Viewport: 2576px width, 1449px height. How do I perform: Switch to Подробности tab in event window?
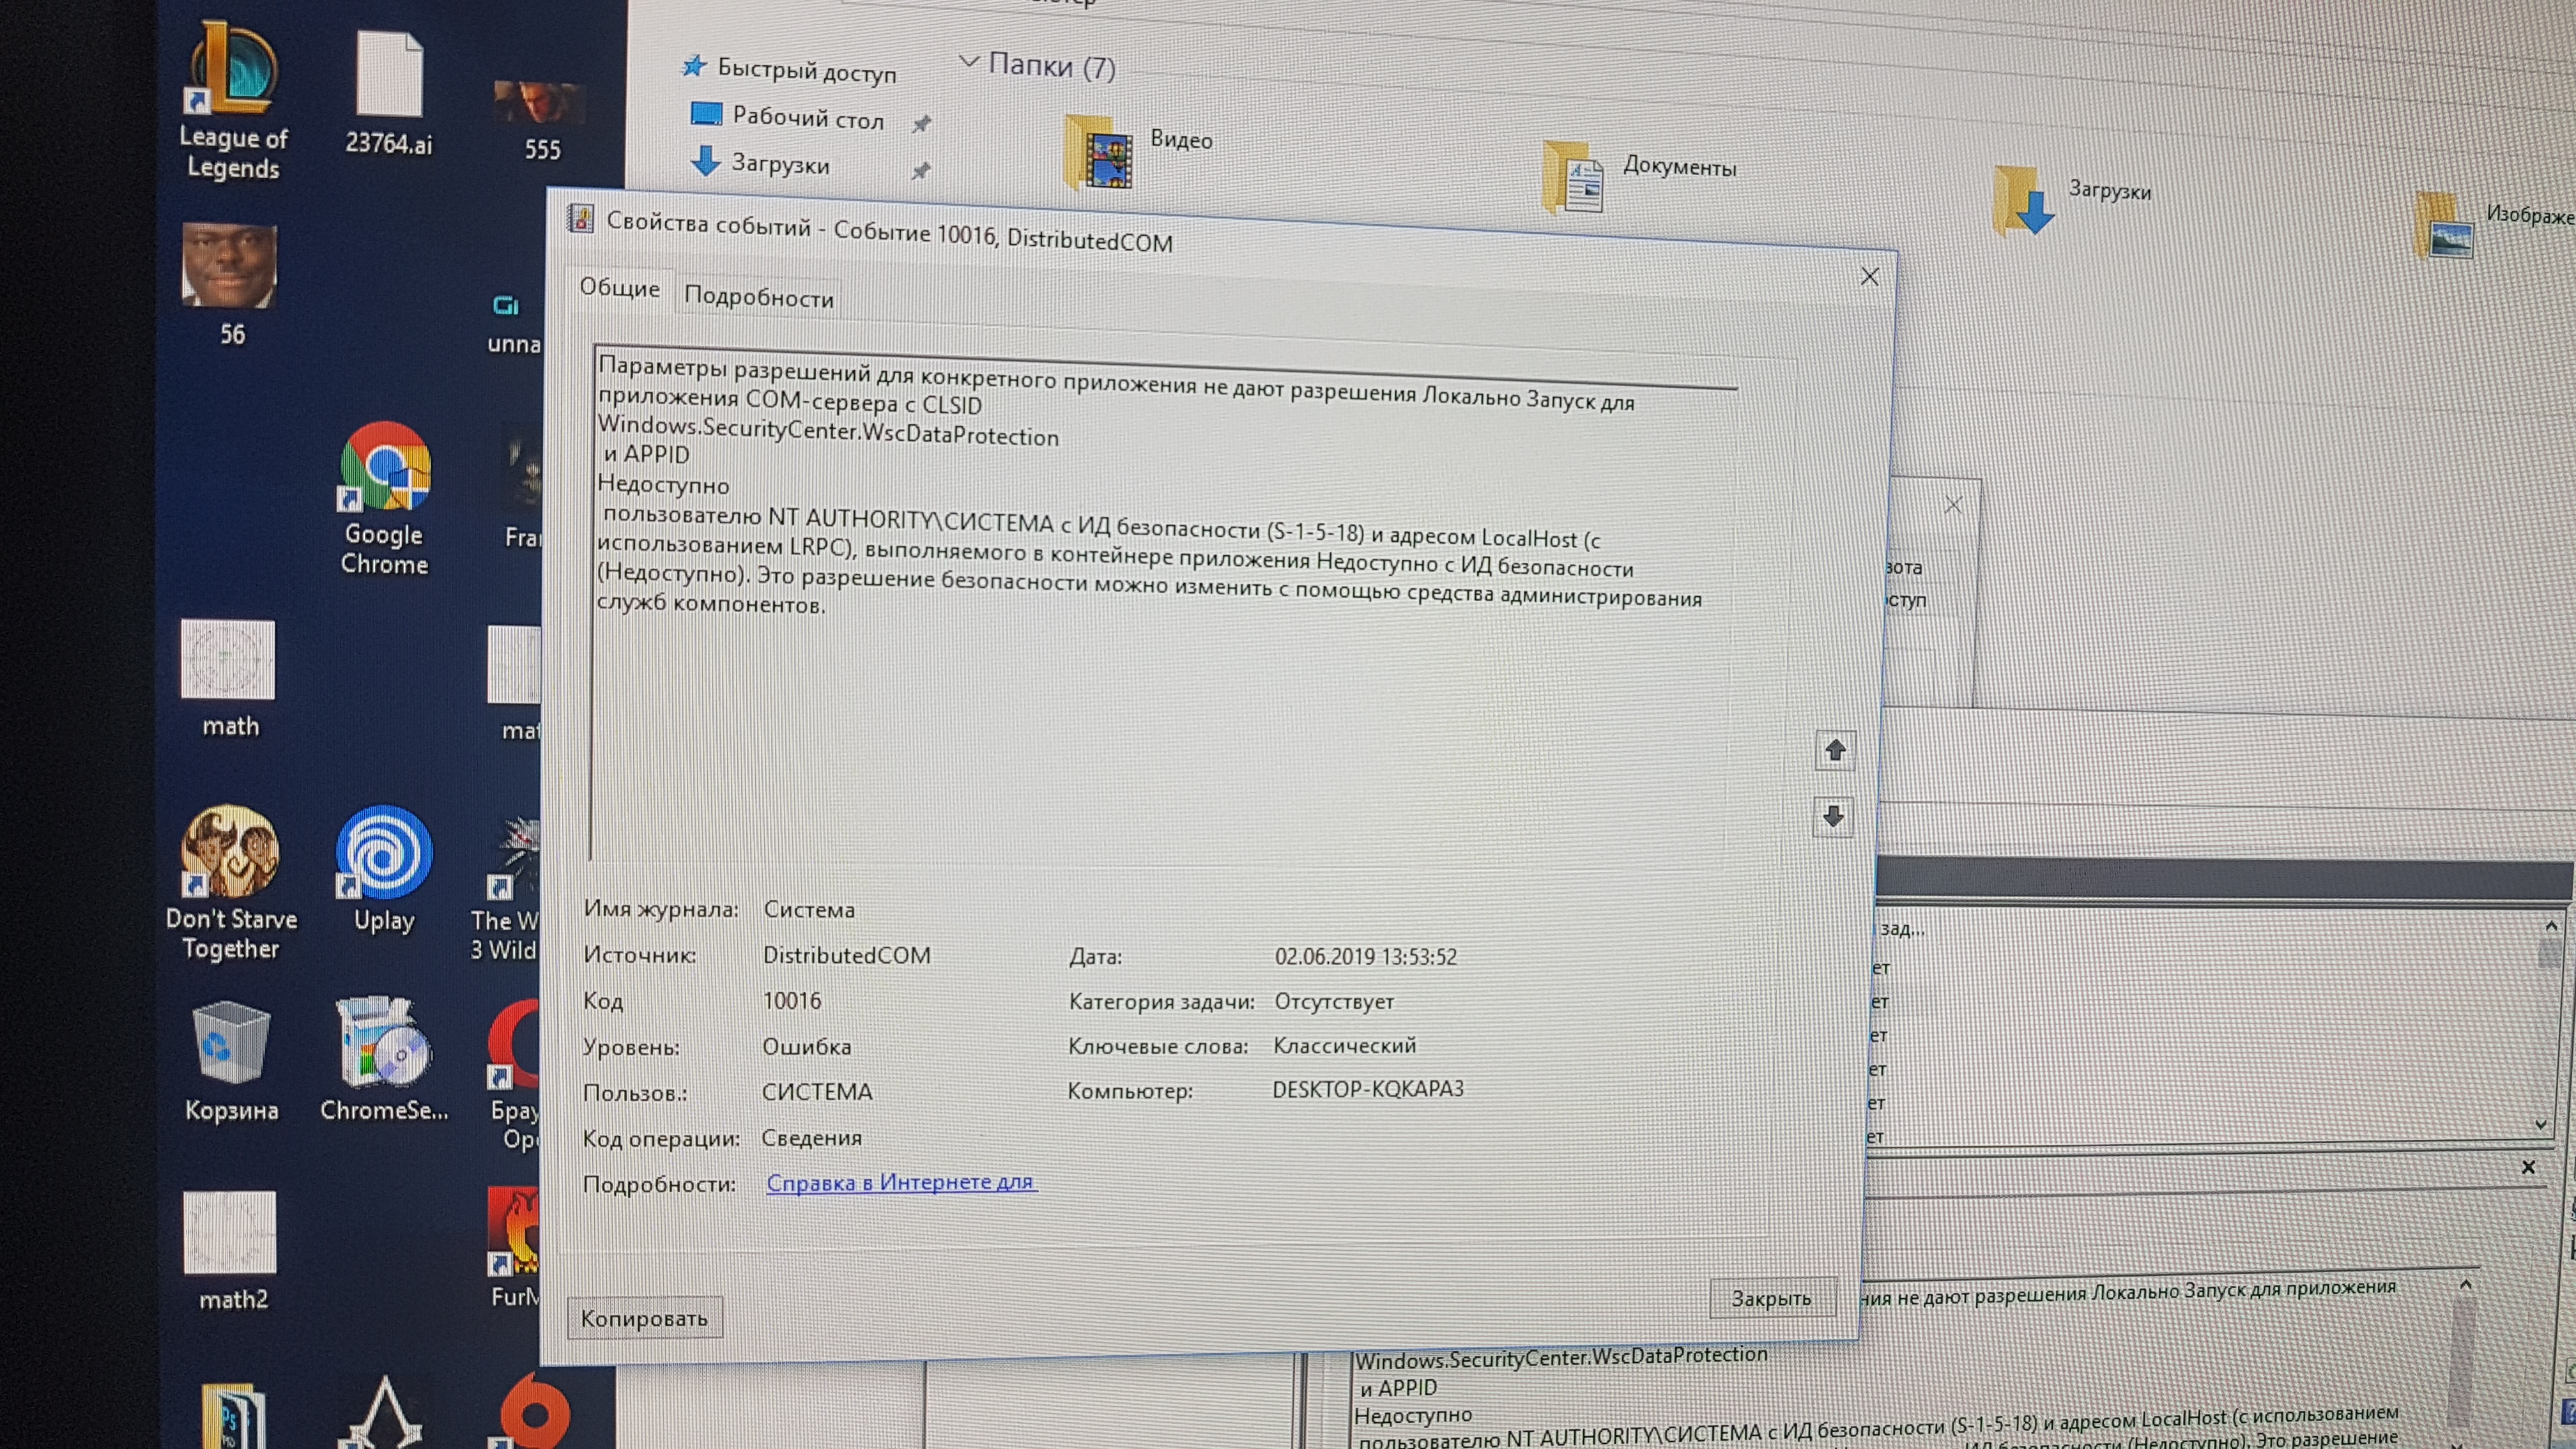[x=759, y=295]
